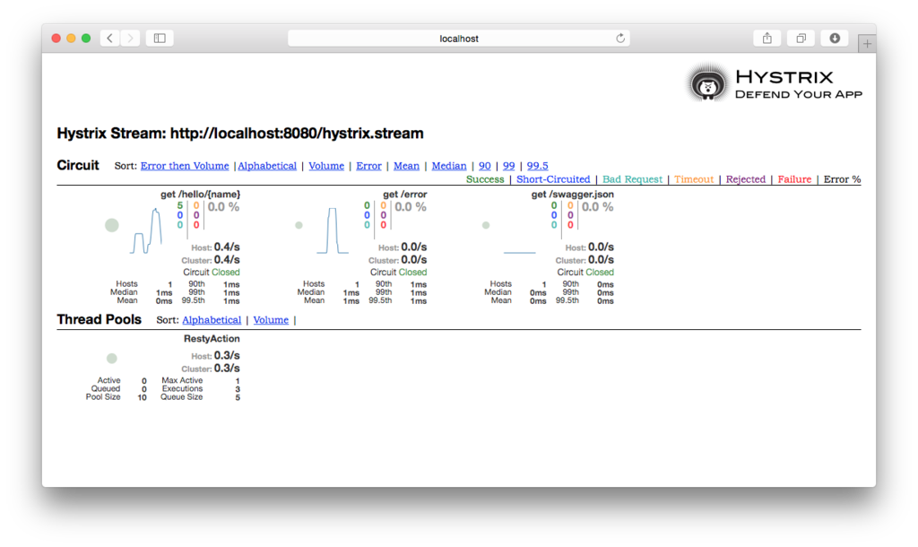The height and width of the screenshot is (547, 918).
Task: Reload the page with the refresh icon
Action: [620, 38]
